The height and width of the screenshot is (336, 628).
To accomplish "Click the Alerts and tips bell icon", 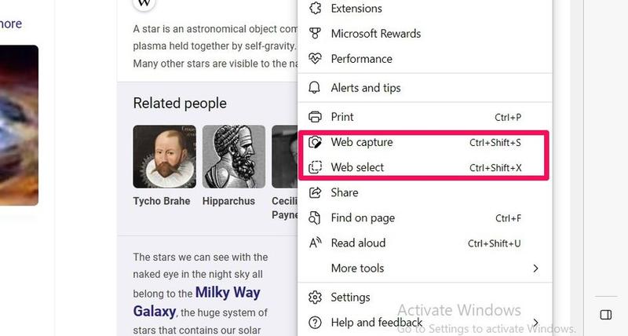I will coord(316,88).
